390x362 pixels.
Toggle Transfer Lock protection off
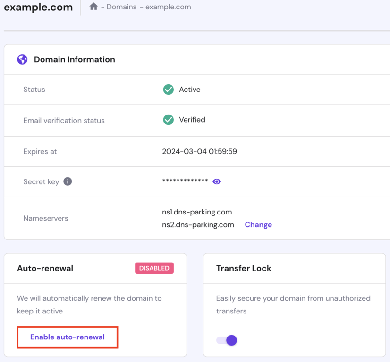click(x=227, y=340)
